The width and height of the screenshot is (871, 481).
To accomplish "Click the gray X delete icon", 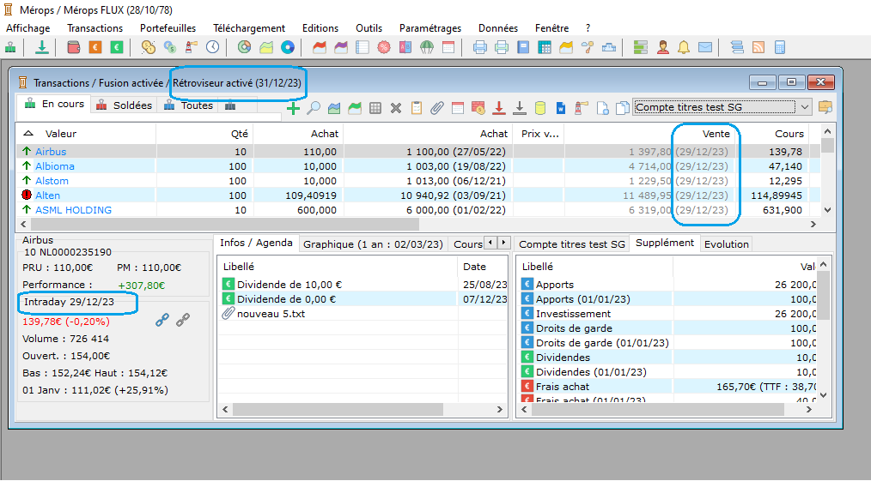I will point(395,108).
